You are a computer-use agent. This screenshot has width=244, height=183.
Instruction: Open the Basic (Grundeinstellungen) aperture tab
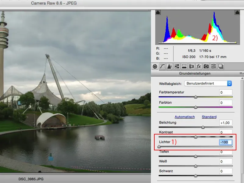(x=155, y=66)
